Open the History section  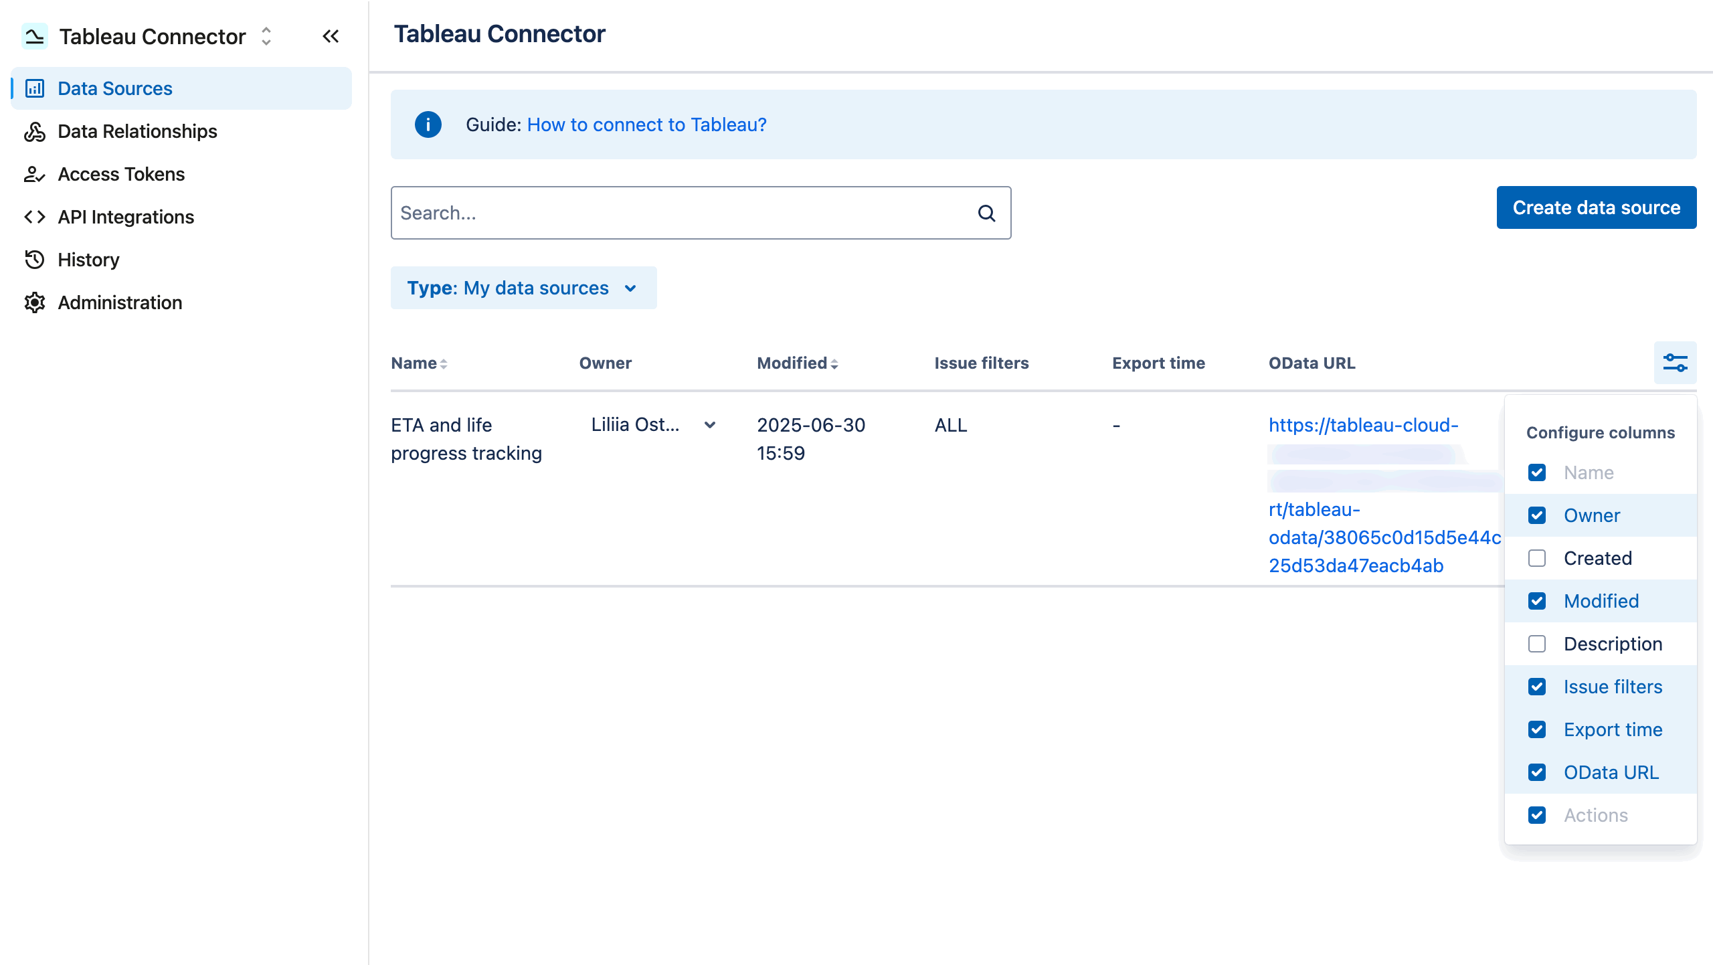click(x=88, y=260)
